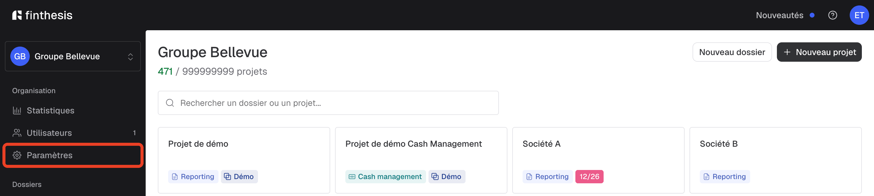Click the Nouveau dossier button
Viewport: 874px width, 196px height.
pos(732,52)
